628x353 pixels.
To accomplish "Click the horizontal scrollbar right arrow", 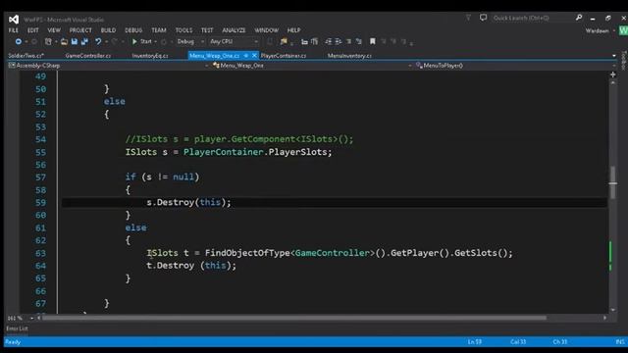I will point(604,318).
